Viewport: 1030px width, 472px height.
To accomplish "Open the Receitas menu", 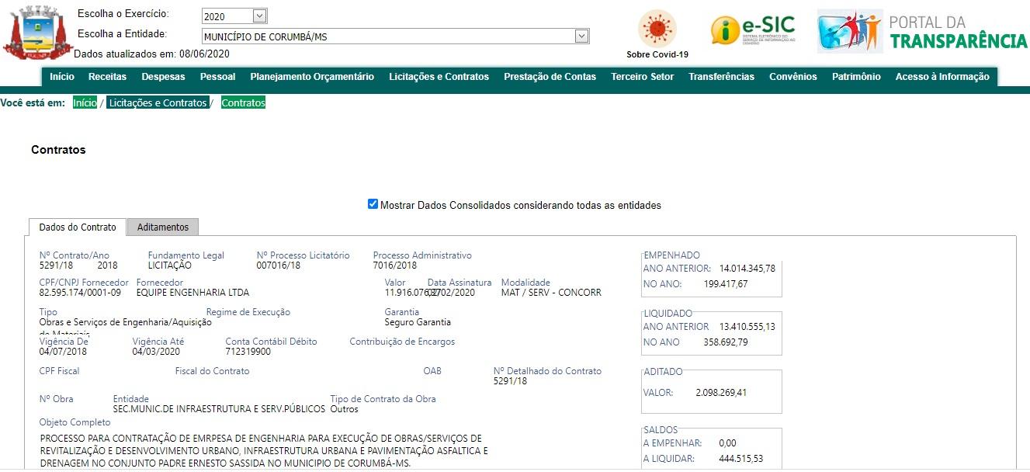I will (107, 77).
